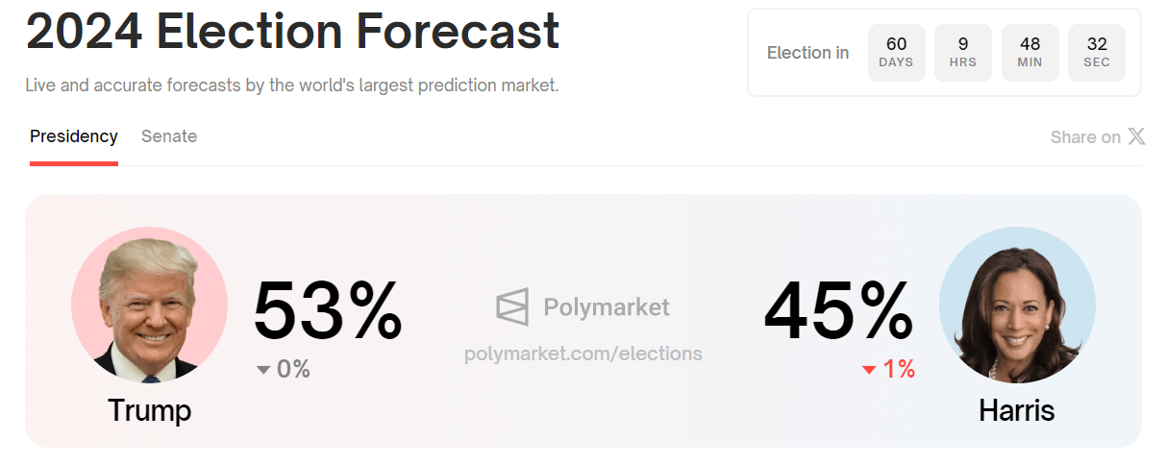Switch to the Senate tab
The image size is (1166, 465).
[x=169, y=136]
